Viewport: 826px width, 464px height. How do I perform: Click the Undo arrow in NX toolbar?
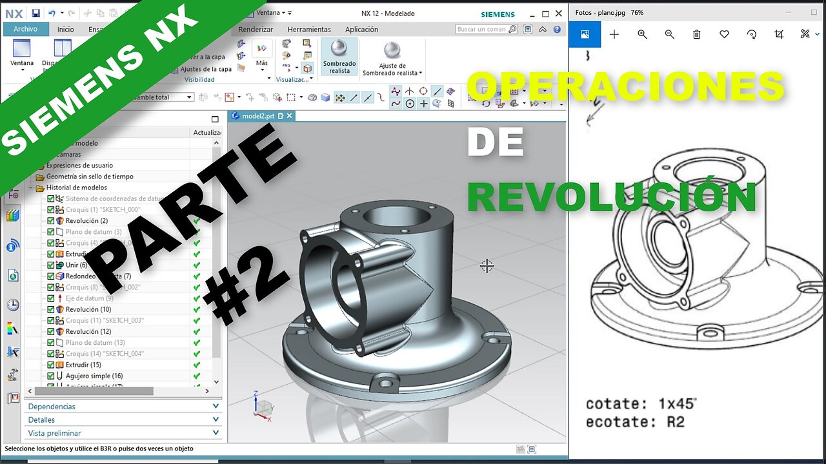tap(52, 13)
